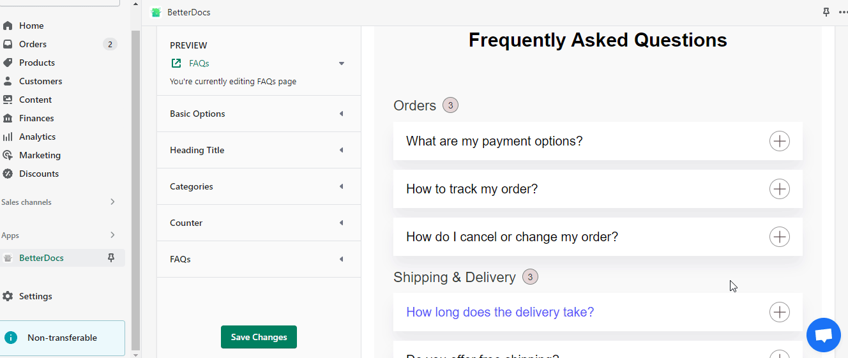Click the FAQs external link icon
848x358 pixels.
pyautogui.click(x=176, y=63)
